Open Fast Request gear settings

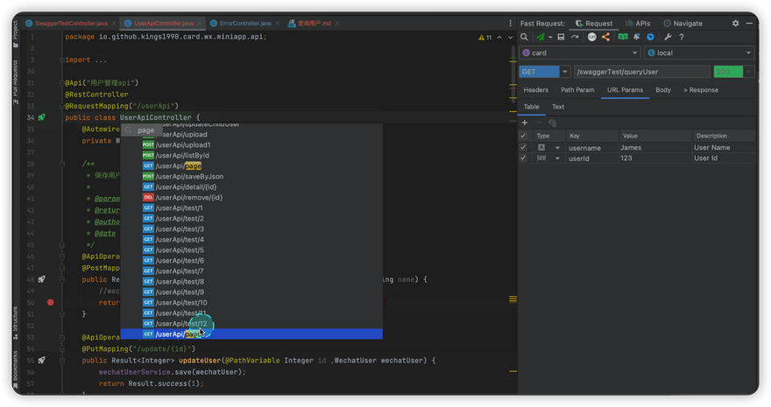pyautogui.click(x=735, y=24)
